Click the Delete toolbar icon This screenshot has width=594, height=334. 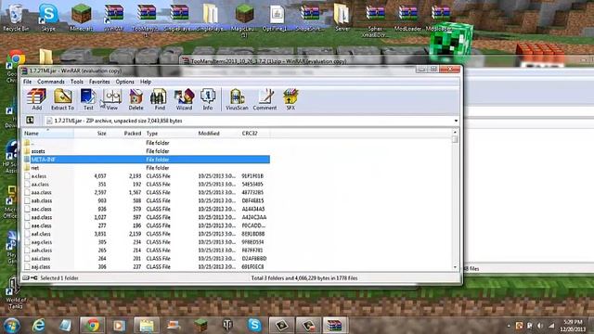[x=136, y=99]
